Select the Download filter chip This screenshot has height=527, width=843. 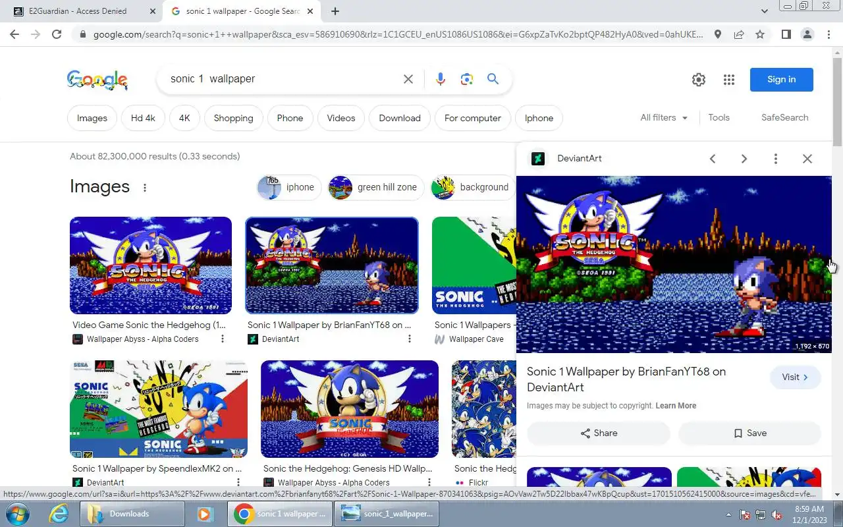(x=400, y=118)
